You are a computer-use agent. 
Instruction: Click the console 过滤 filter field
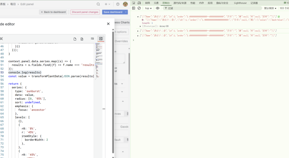point(212,8)
